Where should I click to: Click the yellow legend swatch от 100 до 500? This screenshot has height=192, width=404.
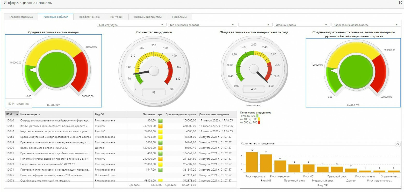point(259,119)
